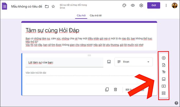Duplicate the question
This screenshot has width=180, height=107.
point(107,90)
